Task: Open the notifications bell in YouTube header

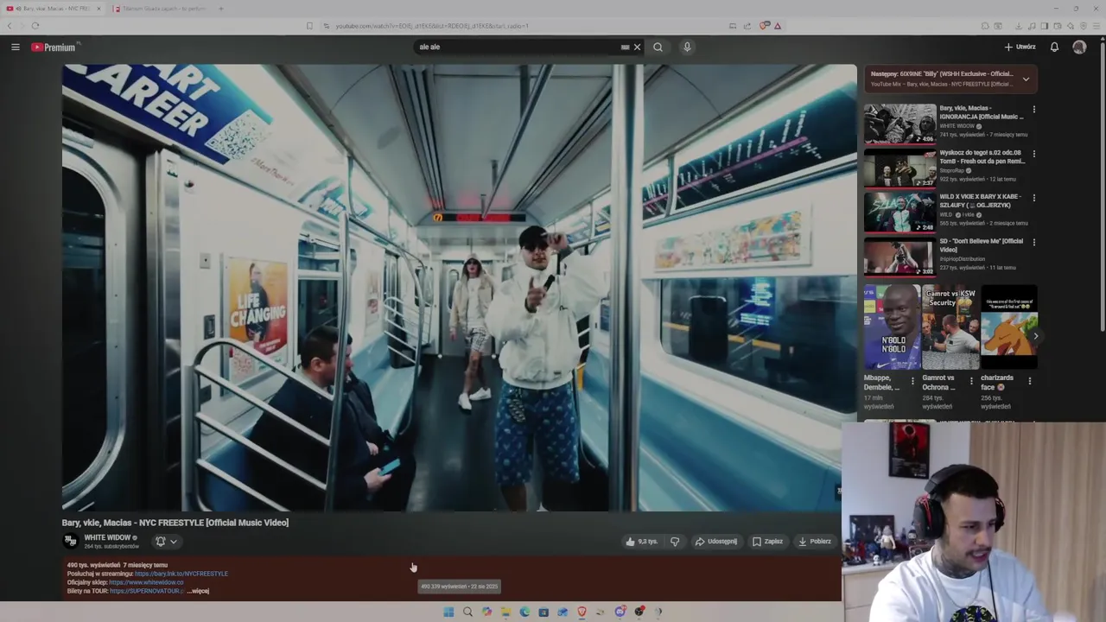Action: [x=1054, y=47]
